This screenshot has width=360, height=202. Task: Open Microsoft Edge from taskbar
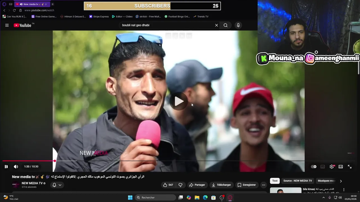(205, 198)
